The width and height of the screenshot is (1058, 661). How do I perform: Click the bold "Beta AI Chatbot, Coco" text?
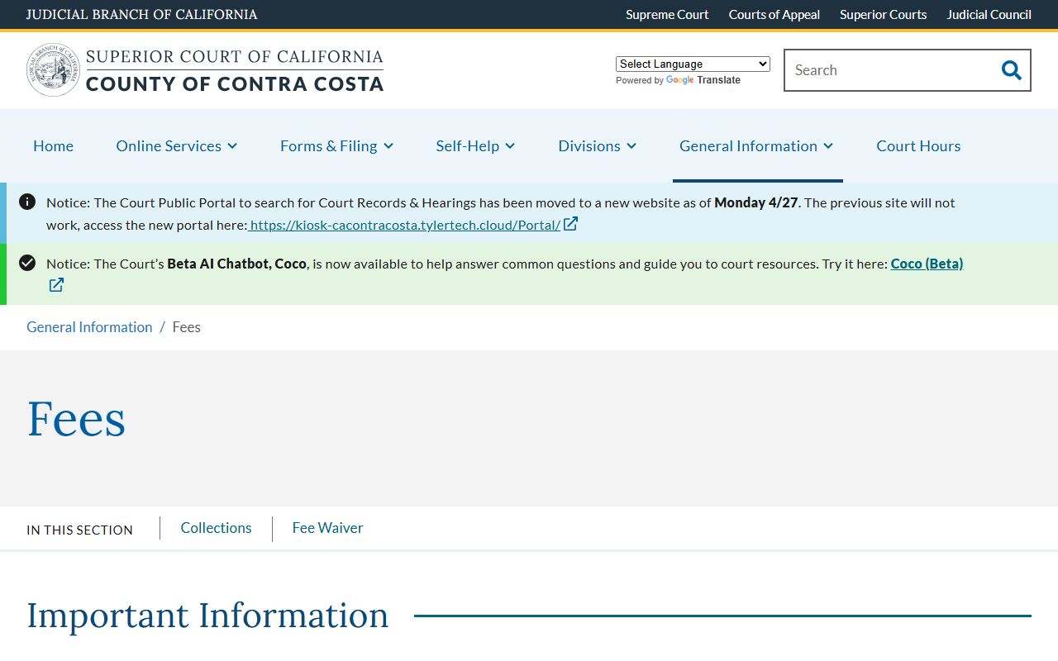236,264
